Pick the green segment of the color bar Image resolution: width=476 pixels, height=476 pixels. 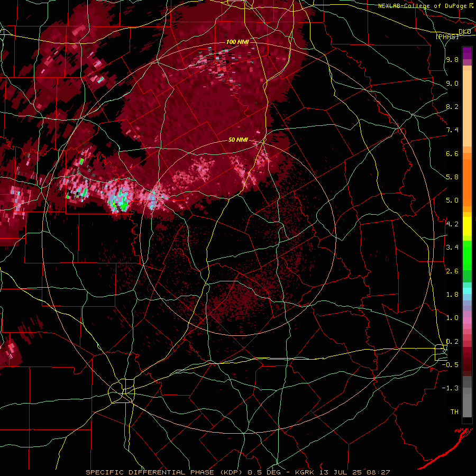467,255
